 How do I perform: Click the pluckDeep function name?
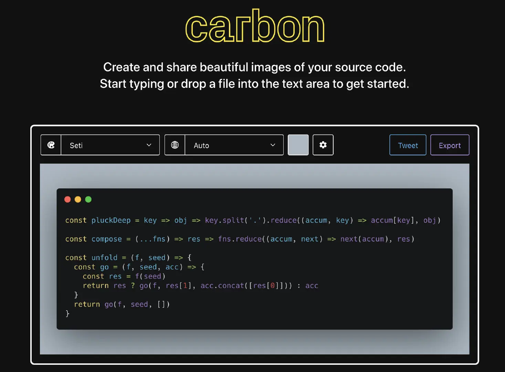111,220
